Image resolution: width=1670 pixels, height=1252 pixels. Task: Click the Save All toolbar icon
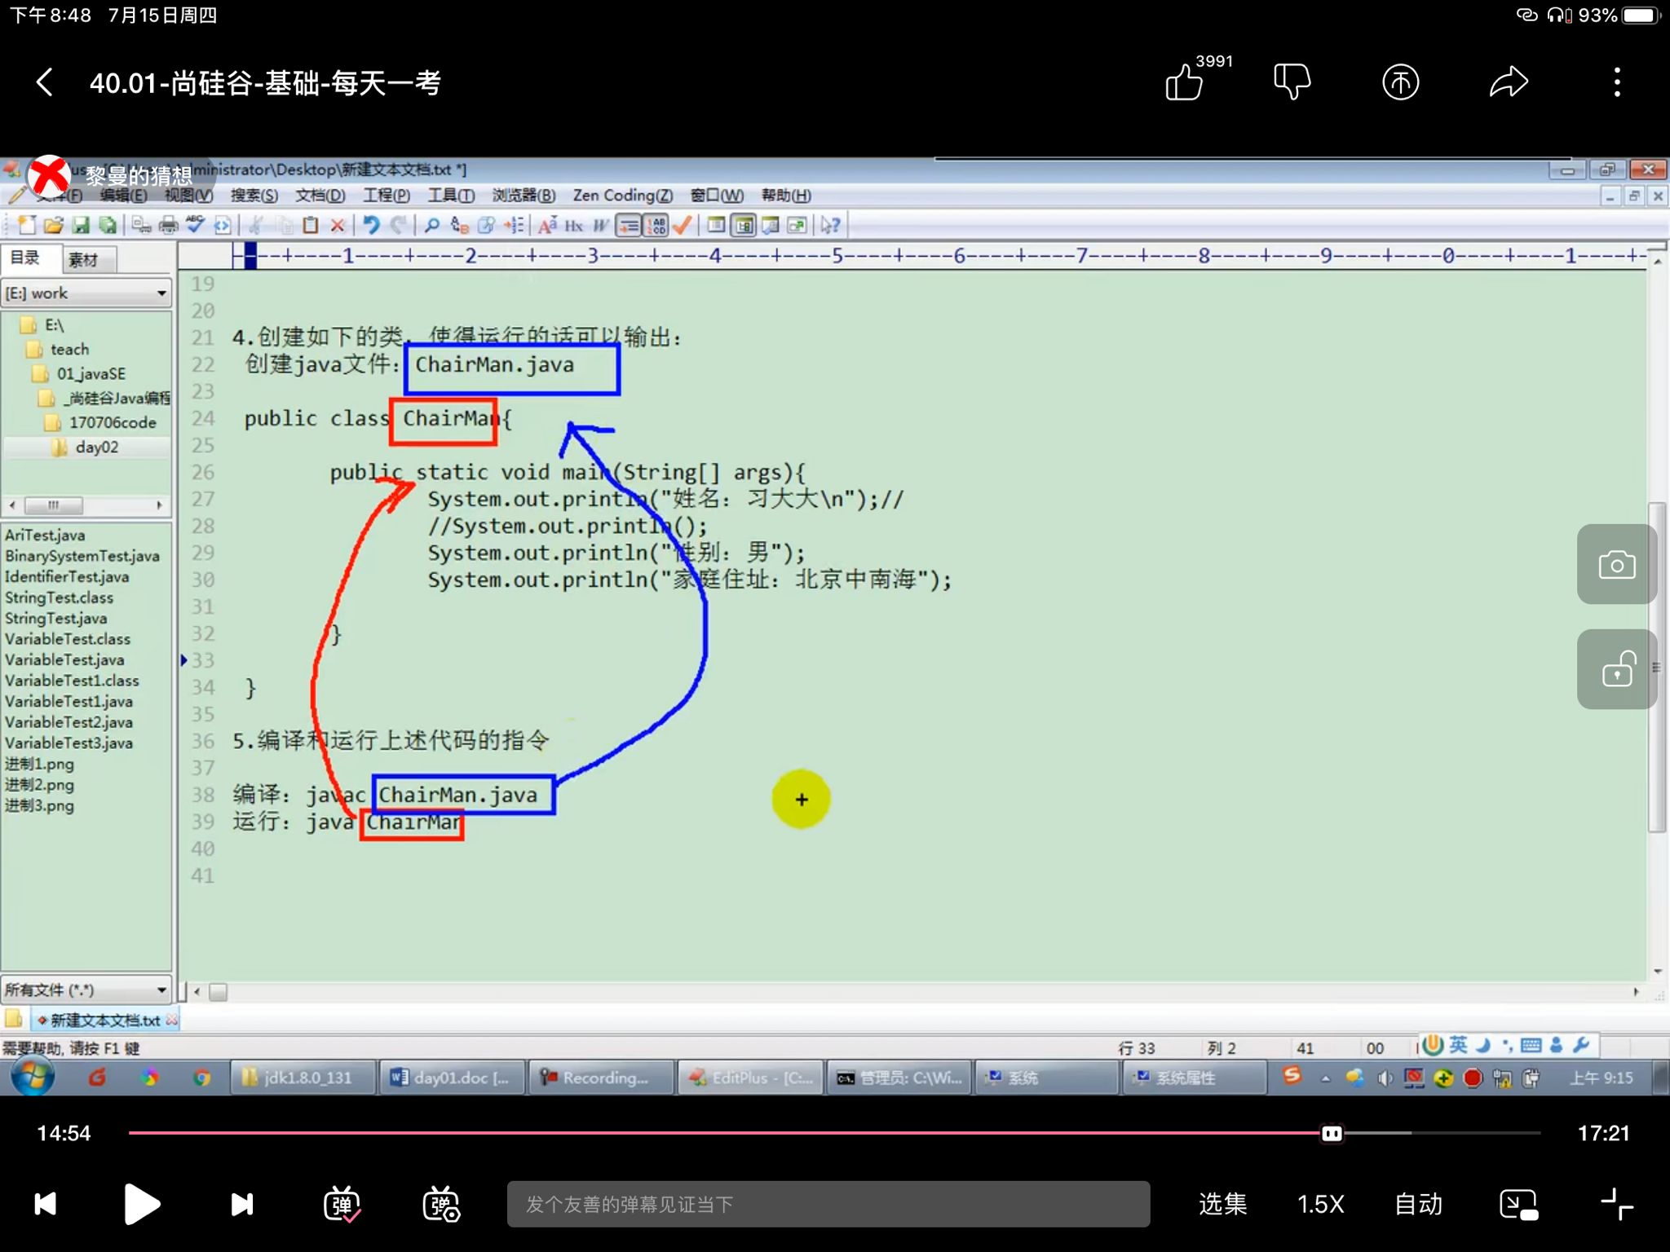(107, 225)
